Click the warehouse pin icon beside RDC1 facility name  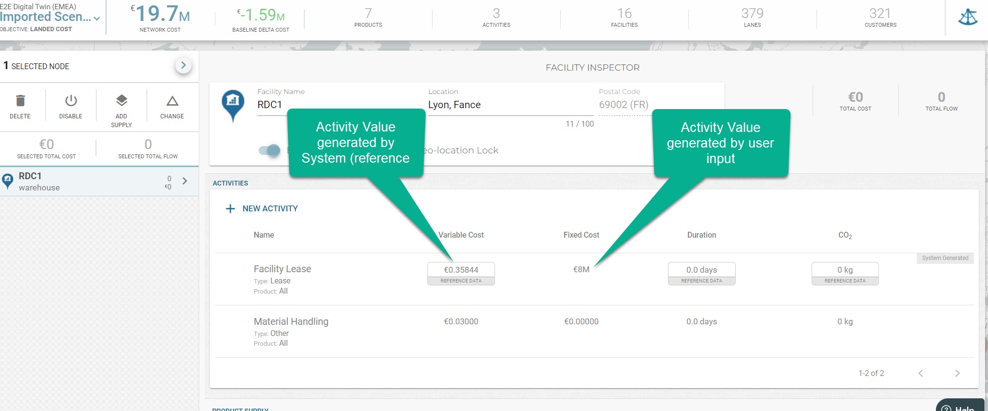tap(233, 106)
